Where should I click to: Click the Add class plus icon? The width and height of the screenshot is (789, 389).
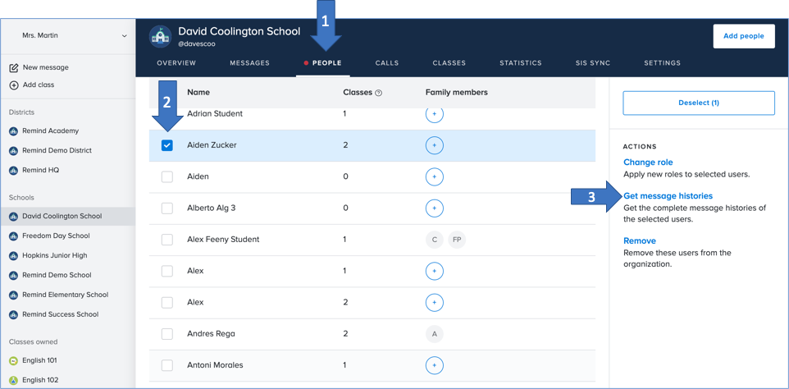(x=14, y=85)
